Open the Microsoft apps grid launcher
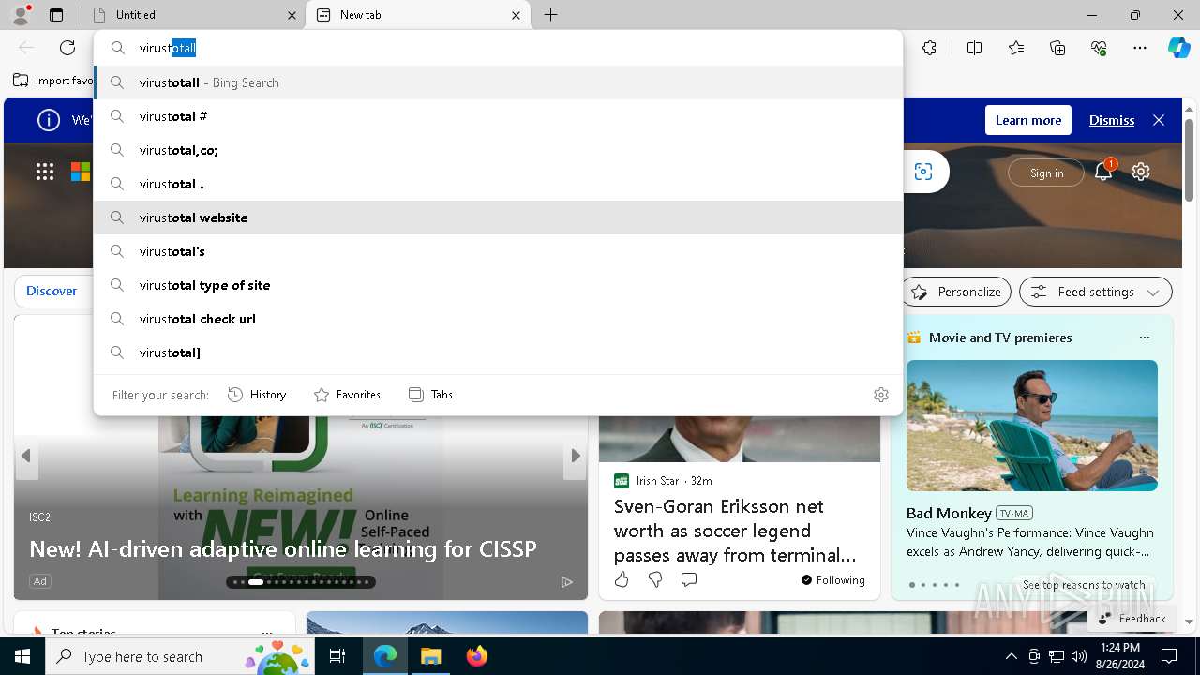Screen dimensions: 1200x675 click(45, 172)
